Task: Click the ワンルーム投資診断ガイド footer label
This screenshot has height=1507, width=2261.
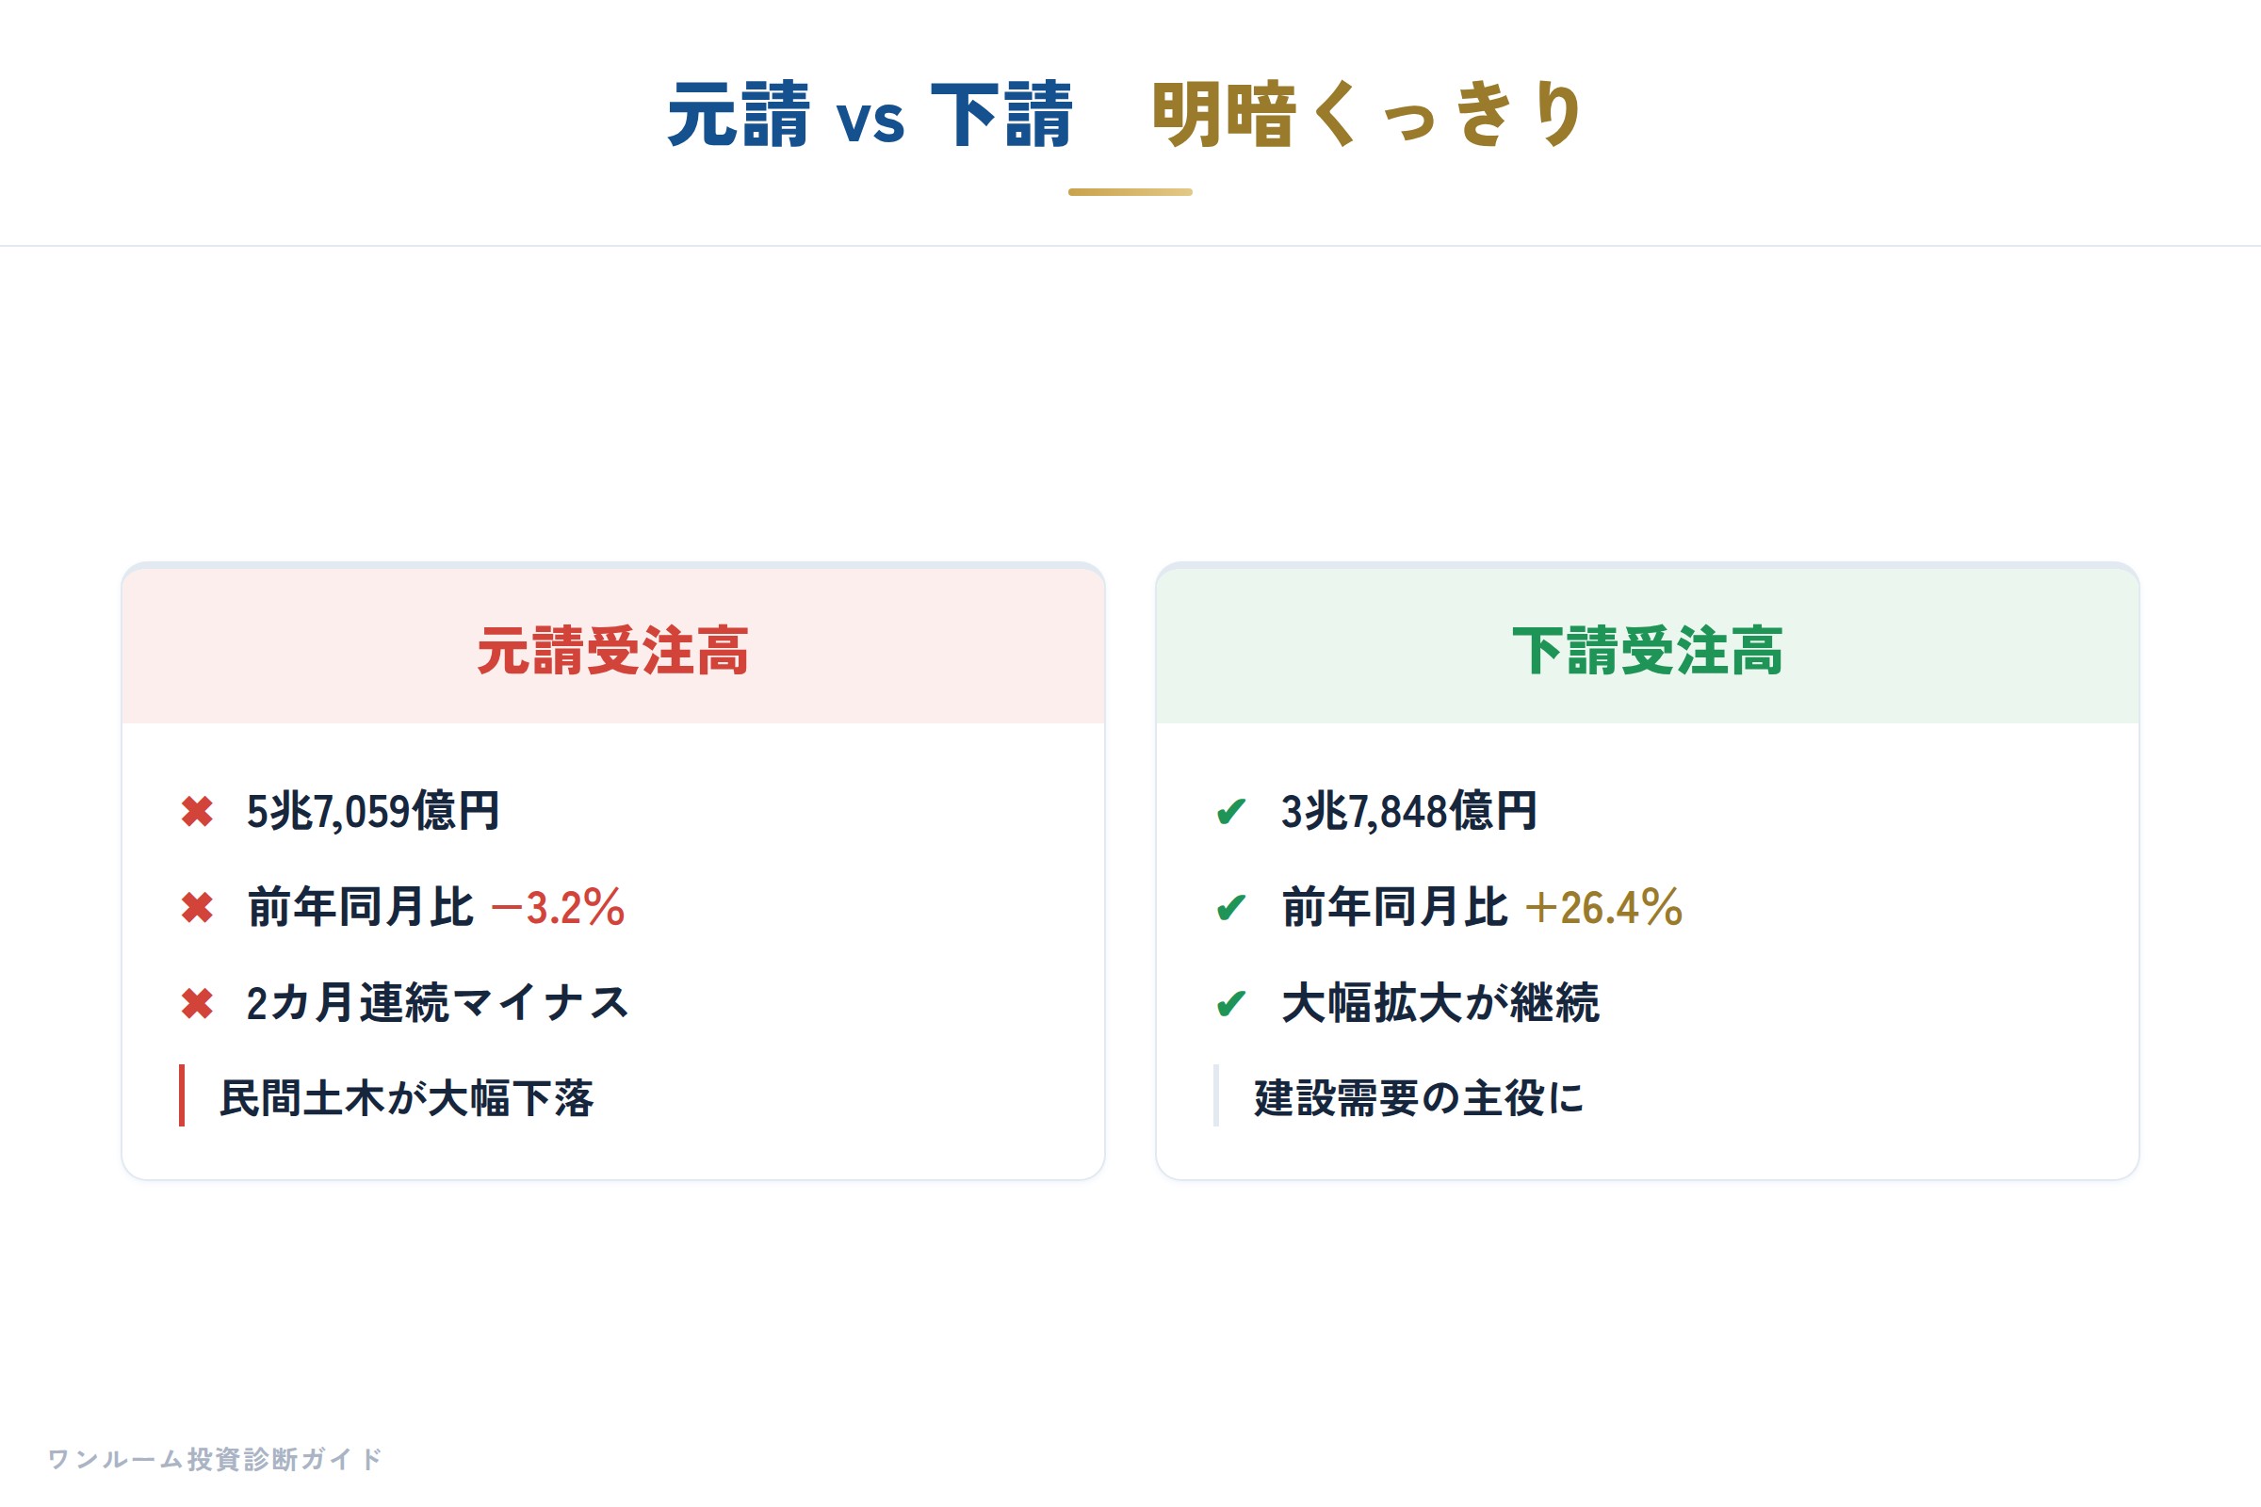Action: click(216, 1459)
